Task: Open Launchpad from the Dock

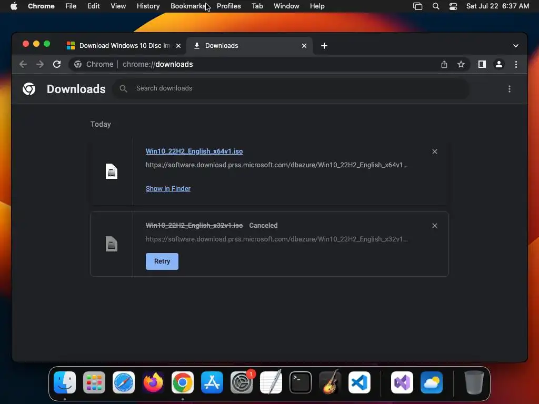Action: [94, 382]
